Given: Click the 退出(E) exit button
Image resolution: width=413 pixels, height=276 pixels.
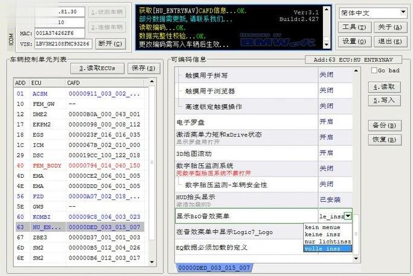Looking at the screenshot, I should 389,41.
